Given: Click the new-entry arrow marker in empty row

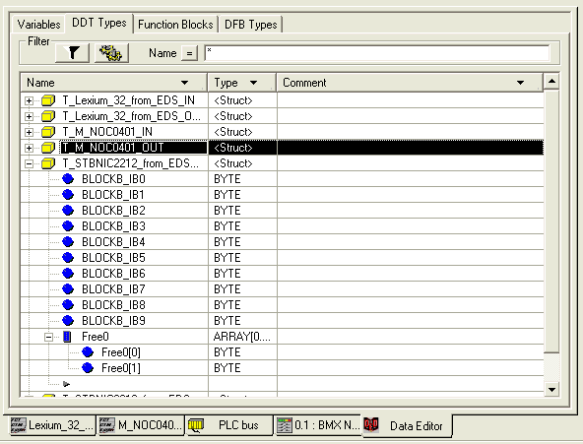Looking at the screenshot, I should coord(67,384).
